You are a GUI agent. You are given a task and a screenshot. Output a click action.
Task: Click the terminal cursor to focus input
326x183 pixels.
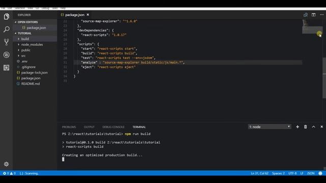(63, 159)
